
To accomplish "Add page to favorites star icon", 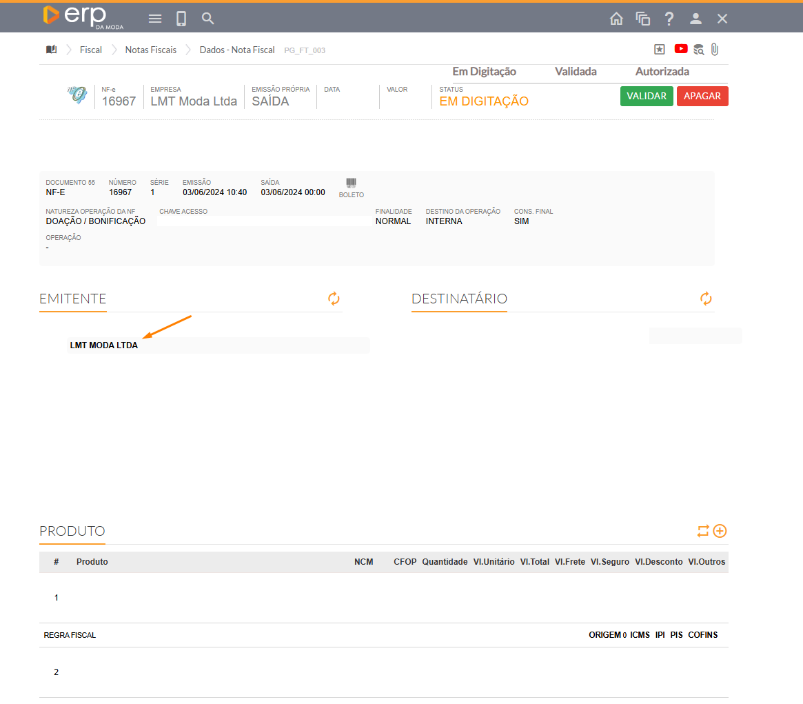I will pyautogui.click(x=660, y=49).
